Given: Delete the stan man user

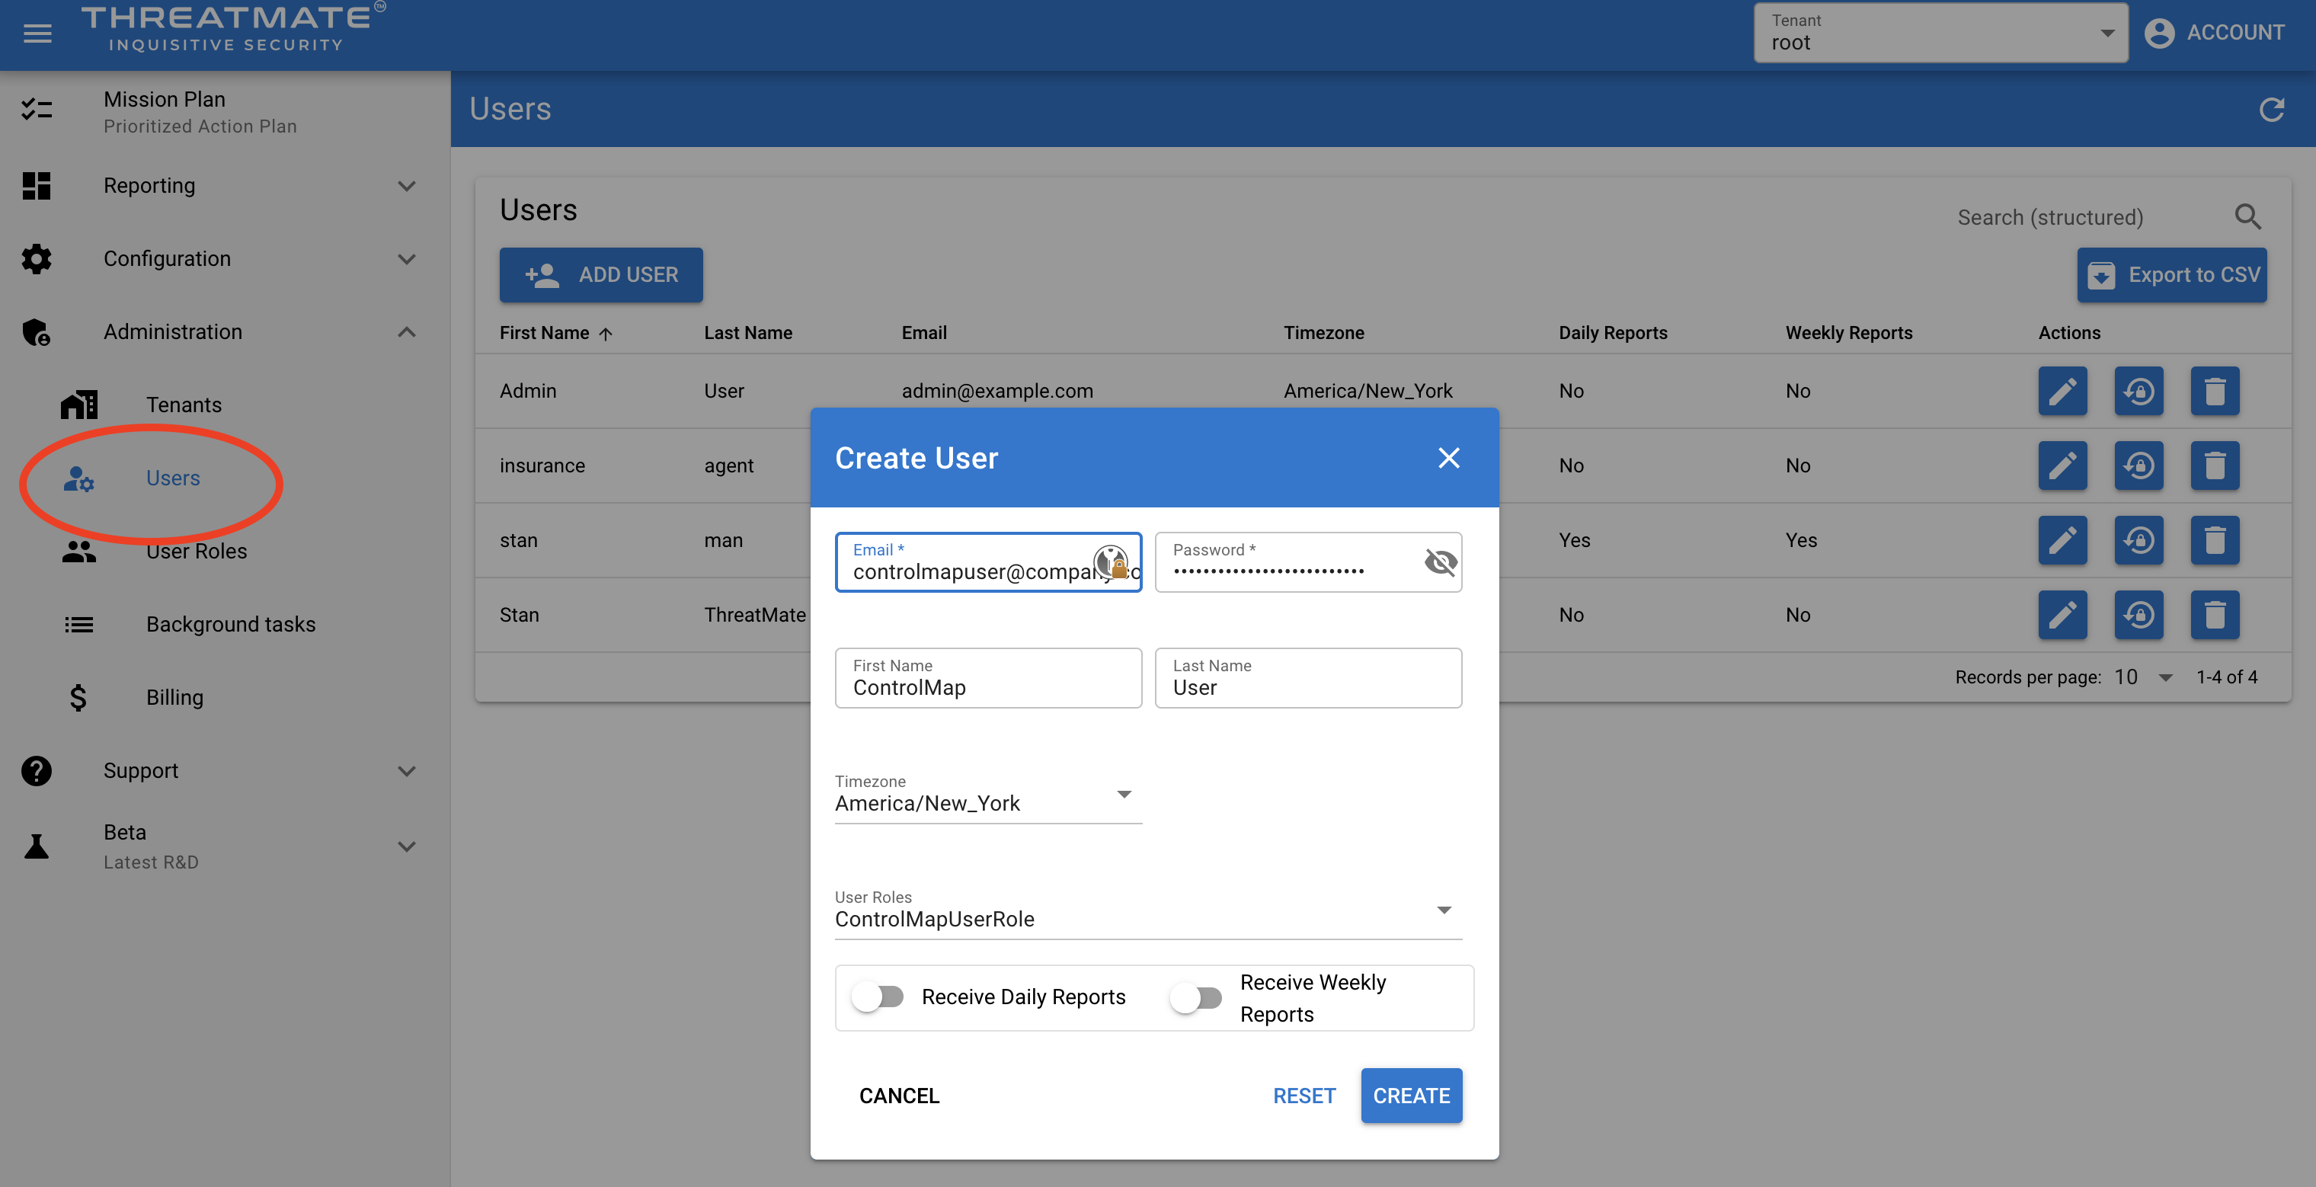Looking at the screenshot, I should (2215, 540).
